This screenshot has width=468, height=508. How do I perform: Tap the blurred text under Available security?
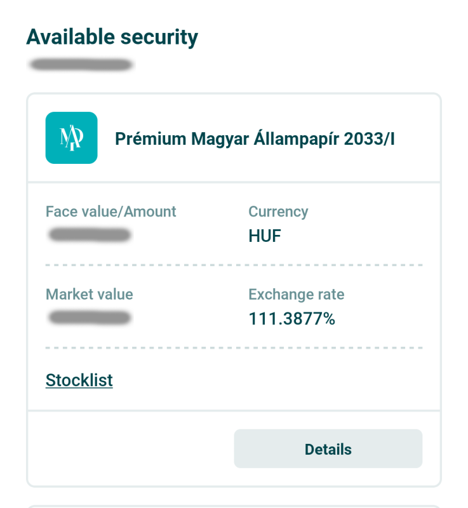pos(81,64)
